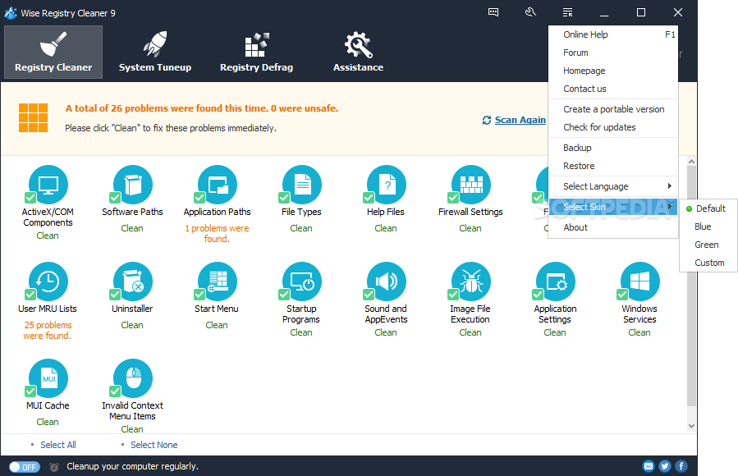The width and height of the screenshot is (738, 476).
Task: Switch to the Registry Defrag tab
Action: 256,52
